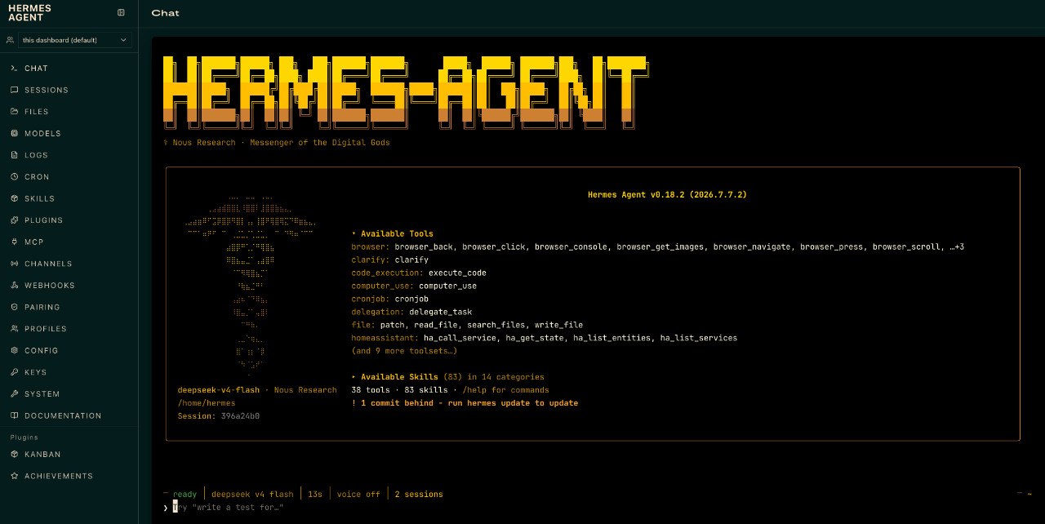Click the Achievements star icon
The width and height of the screenshot is (1045, 524).
coord(14,476)
